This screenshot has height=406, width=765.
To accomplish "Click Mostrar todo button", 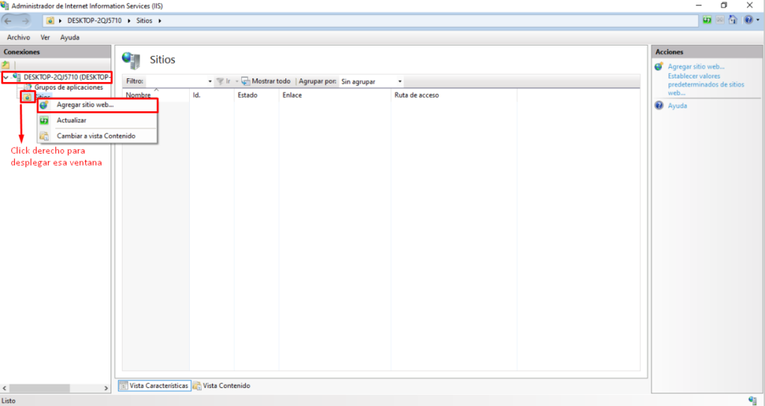I will pos(267,81).
